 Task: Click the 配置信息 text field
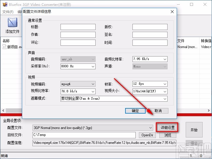[104, 143]
